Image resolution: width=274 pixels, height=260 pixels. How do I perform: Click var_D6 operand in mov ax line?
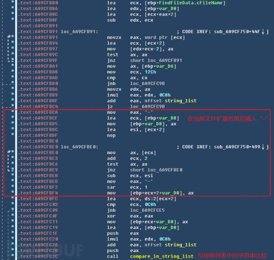pyautogui.click(x=165, y=66)
